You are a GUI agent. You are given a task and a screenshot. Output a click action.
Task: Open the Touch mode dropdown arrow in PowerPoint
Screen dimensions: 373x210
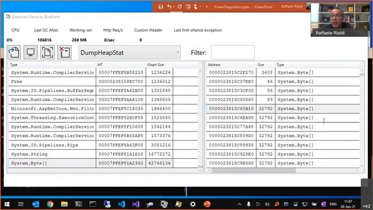pos(200,6)
